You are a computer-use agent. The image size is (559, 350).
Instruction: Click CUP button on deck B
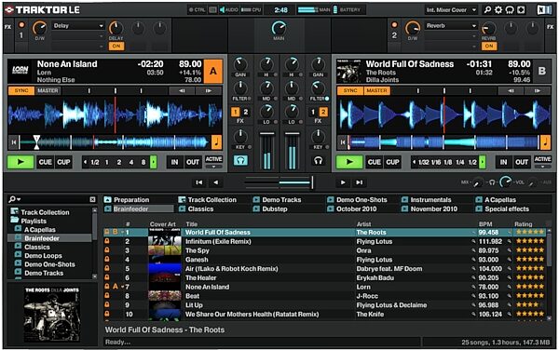(392, 162)
